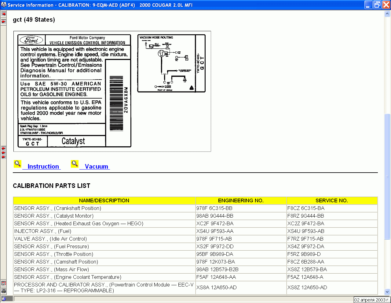391x303 pixels.
Task: Click engineering number 95BF 9B989-DA
Action: (215, 254)
